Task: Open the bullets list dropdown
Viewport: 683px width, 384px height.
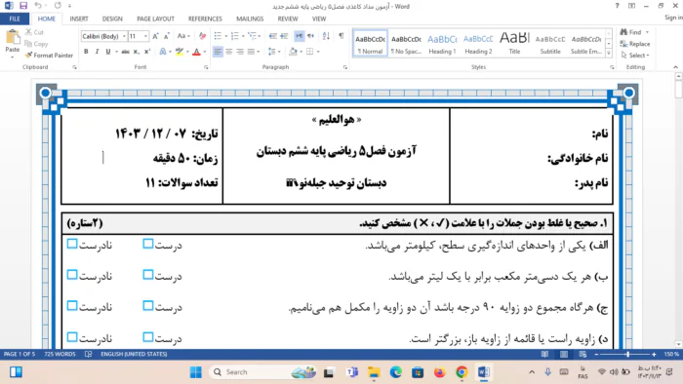Action: [226, 36]
